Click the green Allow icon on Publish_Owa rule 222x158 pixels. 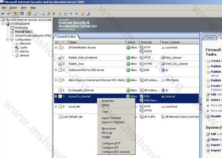[128, 64]
